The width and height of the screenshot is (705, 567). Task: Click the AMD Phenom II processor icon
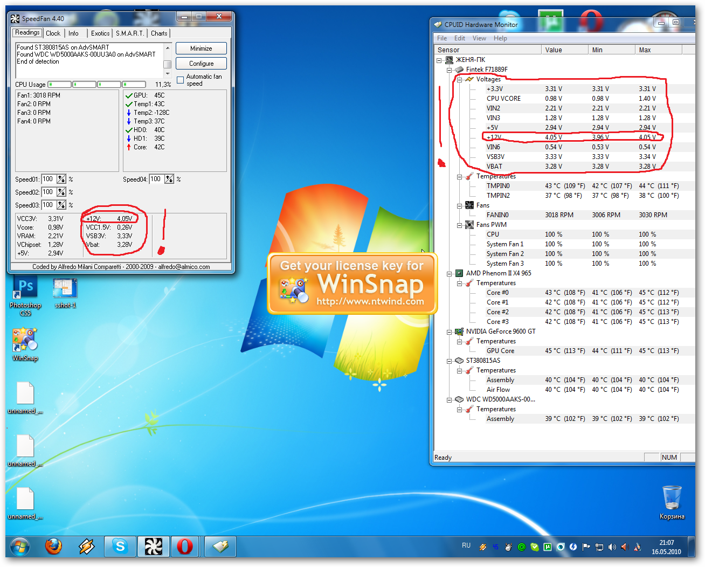(x=459, y=273)
